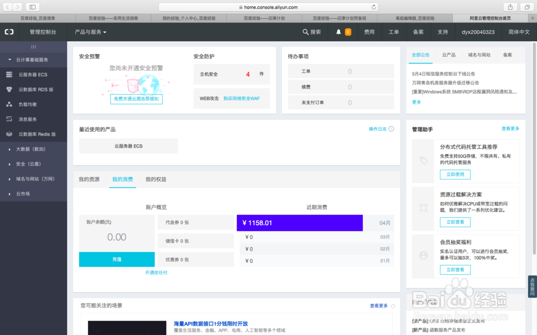Show all tabs overview icon
The image size is (537, 335).
[x=527, y=7]
